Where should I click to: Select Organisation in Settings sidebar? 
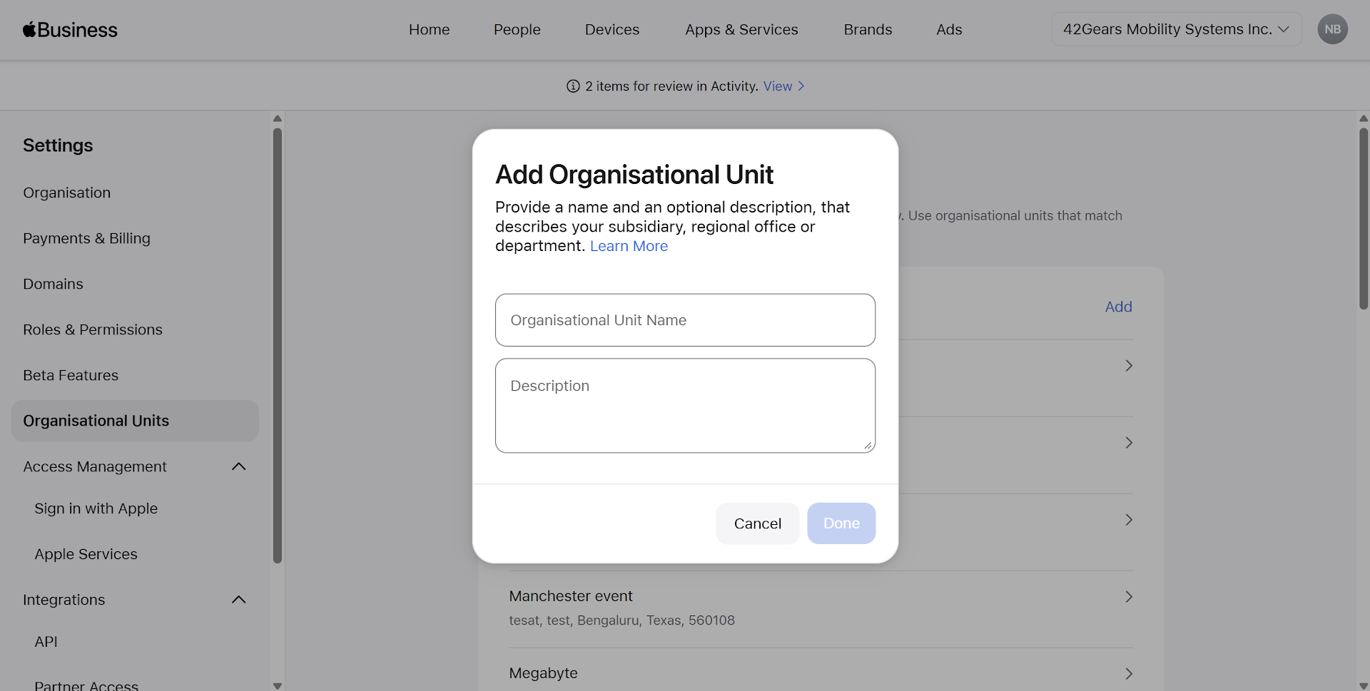tap(67, 193)
